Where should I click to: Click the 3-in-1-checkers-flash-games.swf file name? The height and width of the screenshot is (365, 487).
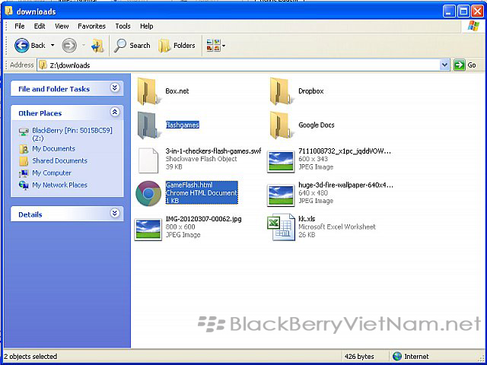[213, 151]
